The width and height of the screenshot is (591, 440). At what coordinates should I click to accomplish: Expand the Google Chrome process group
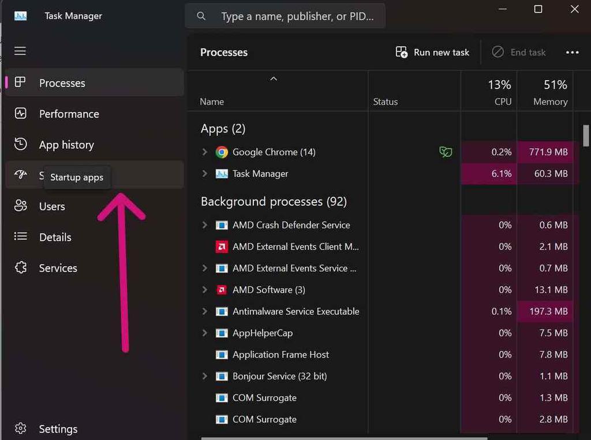(x=205, y=152)
